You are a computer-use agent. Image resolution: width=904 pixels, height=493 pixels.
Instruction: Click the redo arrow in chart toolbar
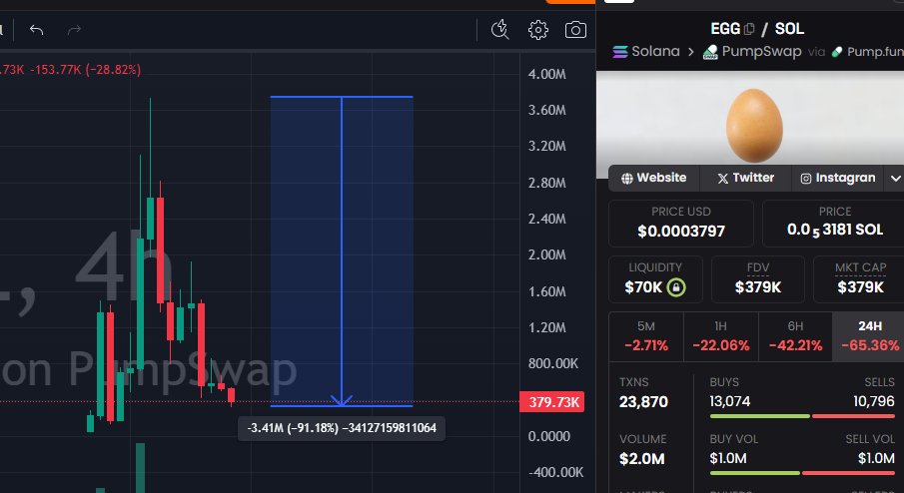click(74, 30)
